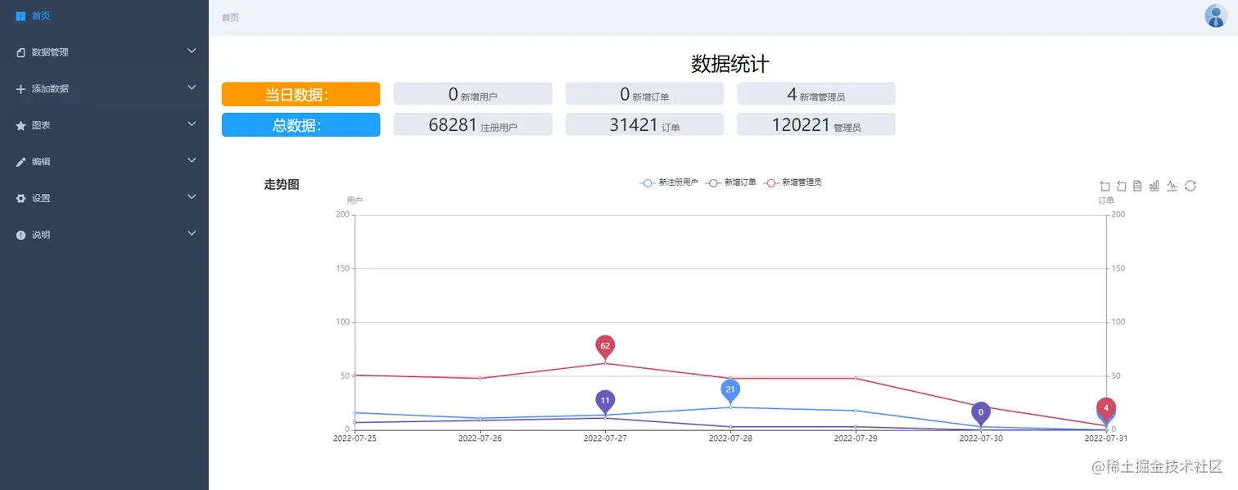
Task: Click the 走势图 chart title
Action: pyautogui.click(x=282, y=185)
